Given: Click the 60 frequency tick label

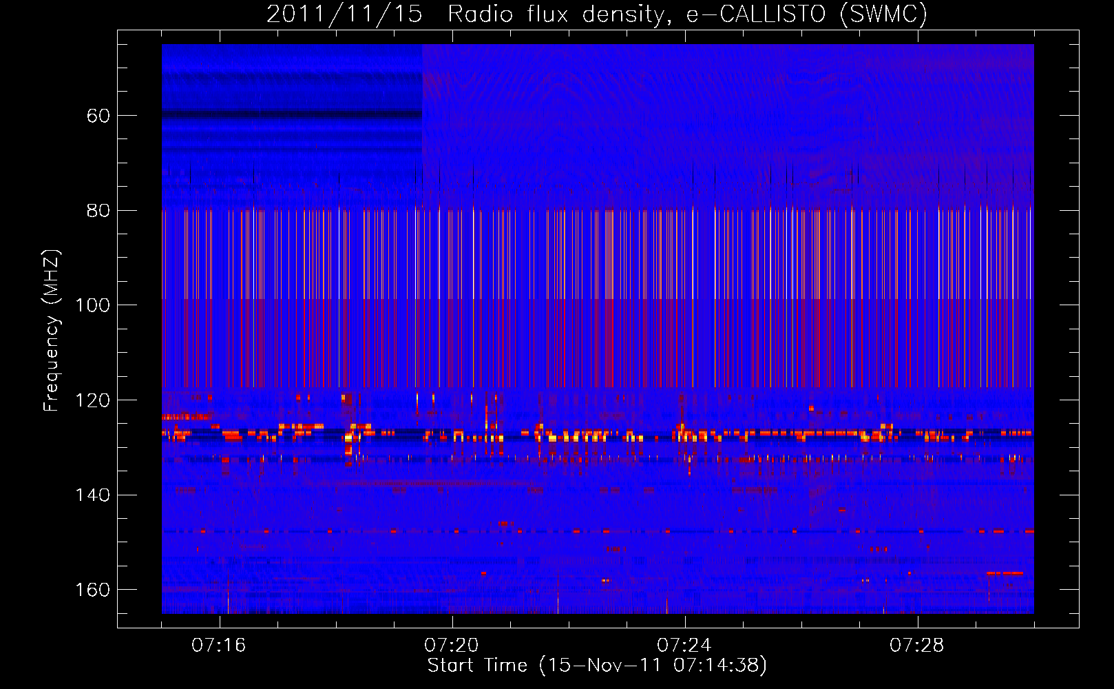Looking at the screenshot, I should pos(98,116).
